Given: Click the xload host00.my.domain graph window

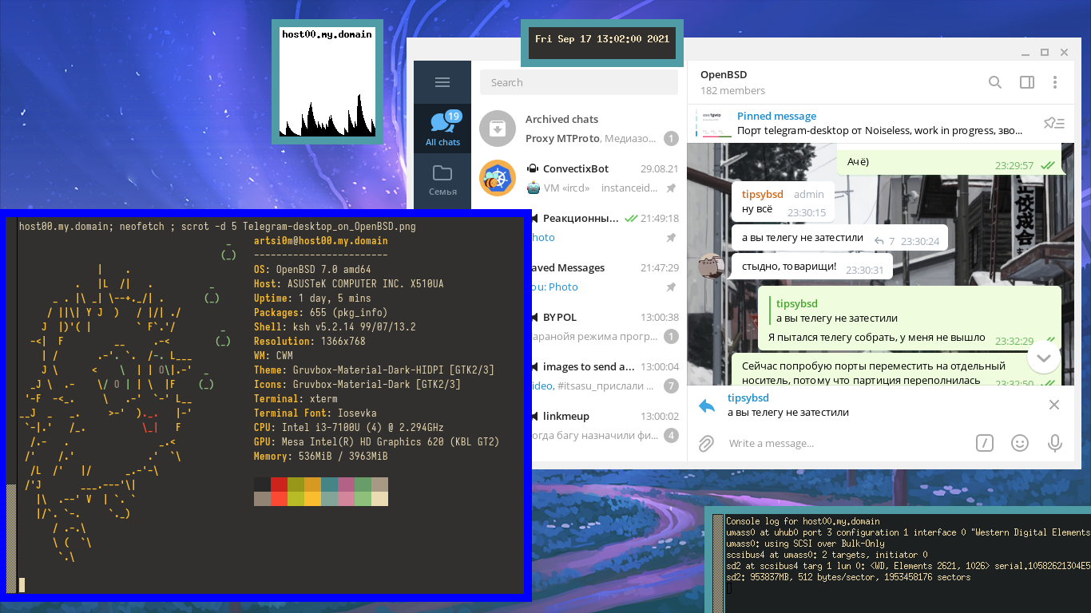Looking at the screenshot, I should pyautogui.click(x=327, y=82).
